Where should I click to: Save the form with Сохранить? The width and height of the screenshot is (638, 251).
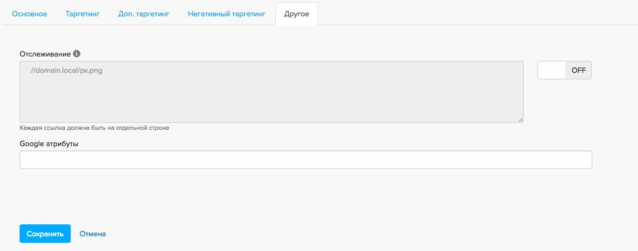click(x=45, y=234)
